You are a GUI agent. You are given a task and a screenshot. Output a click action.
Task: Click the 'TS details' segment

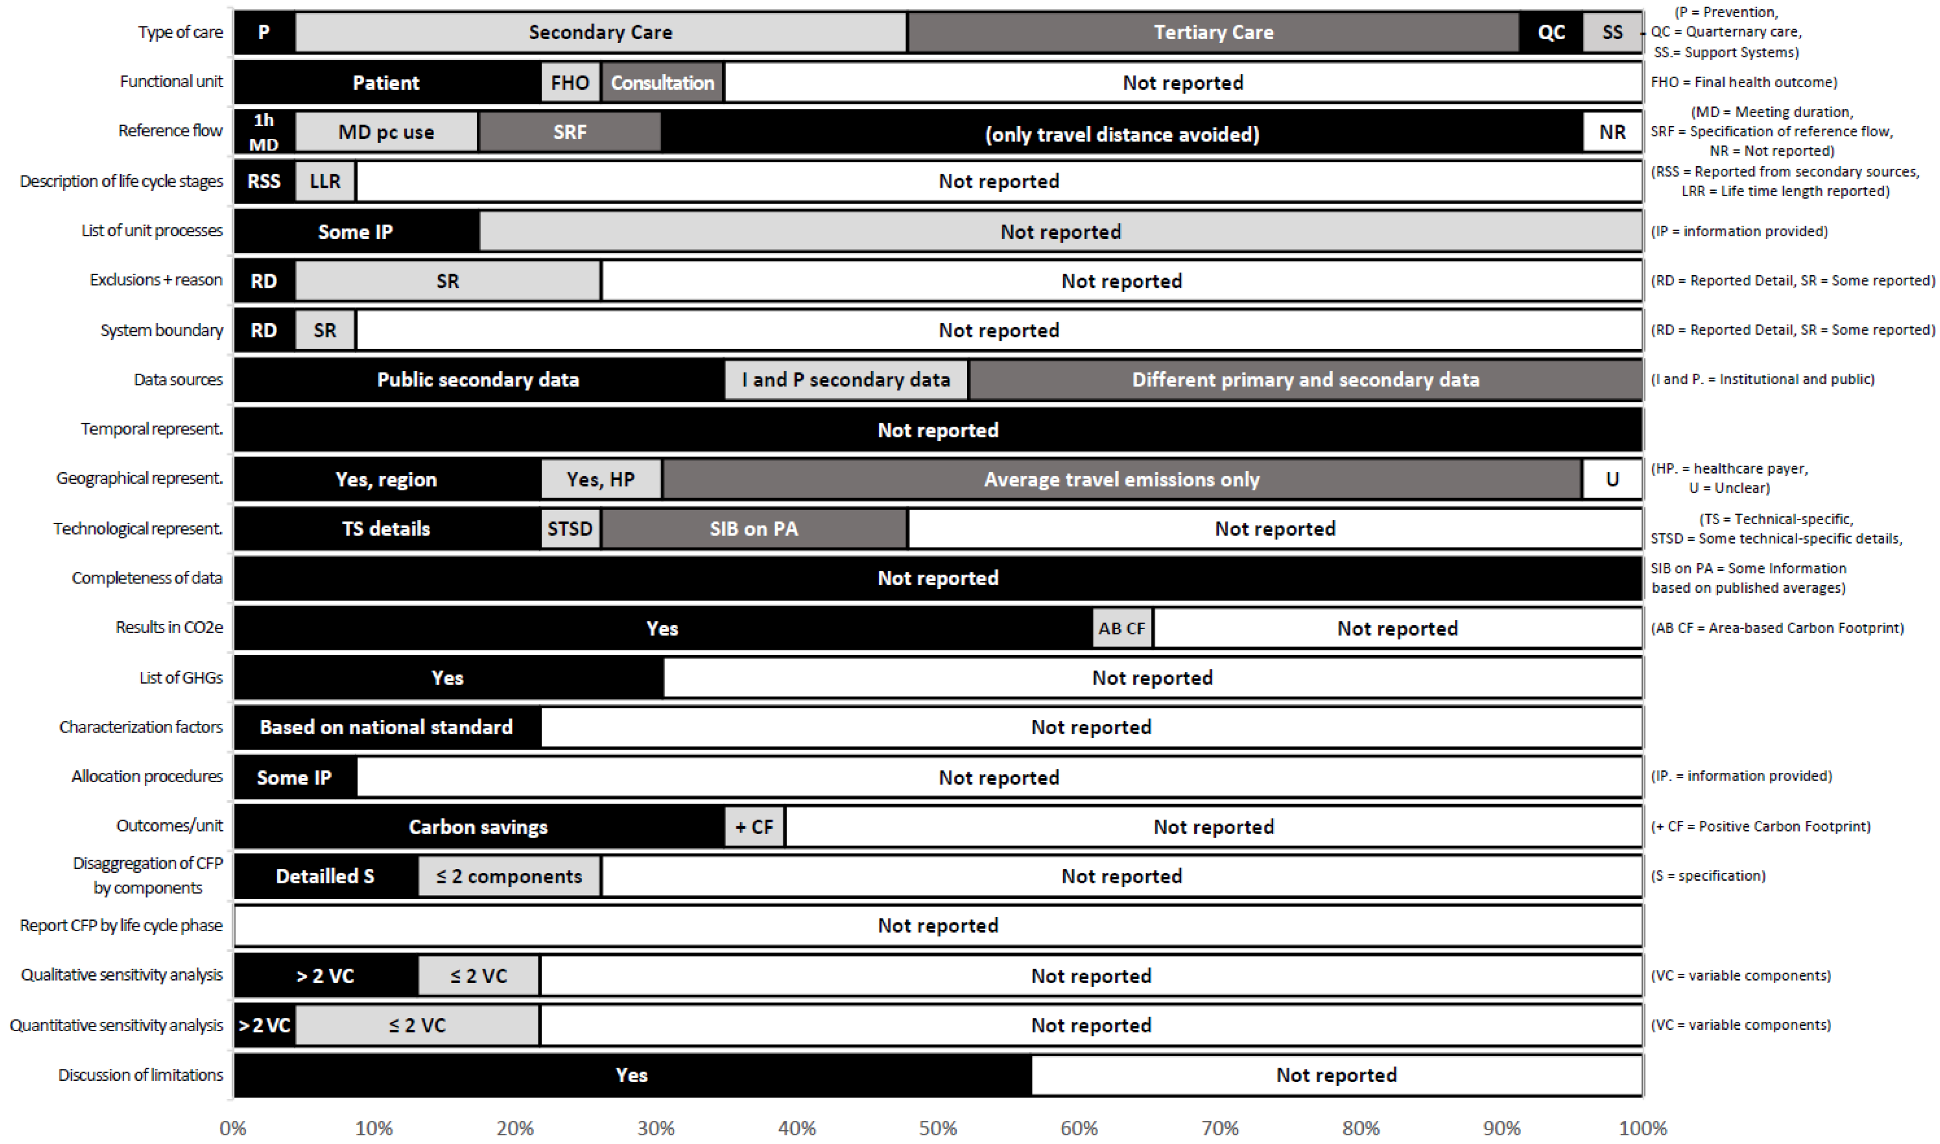(387, 528)
